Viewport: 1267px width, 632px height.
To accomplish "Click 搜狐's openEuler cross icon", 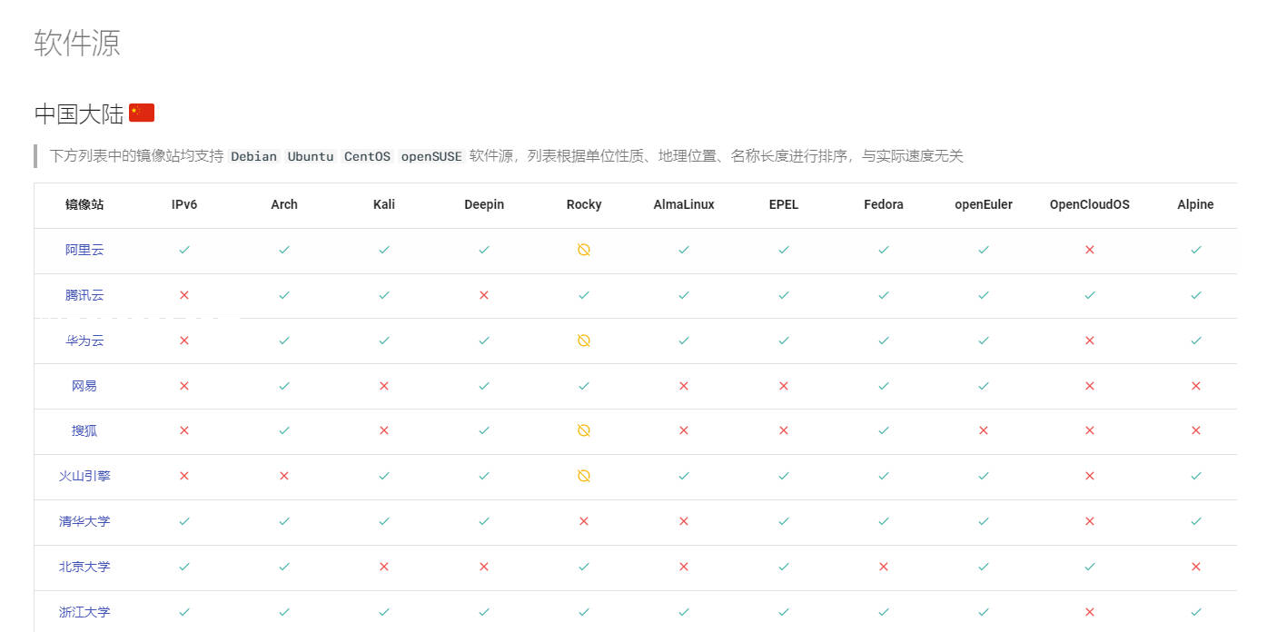I will (984, 430).
